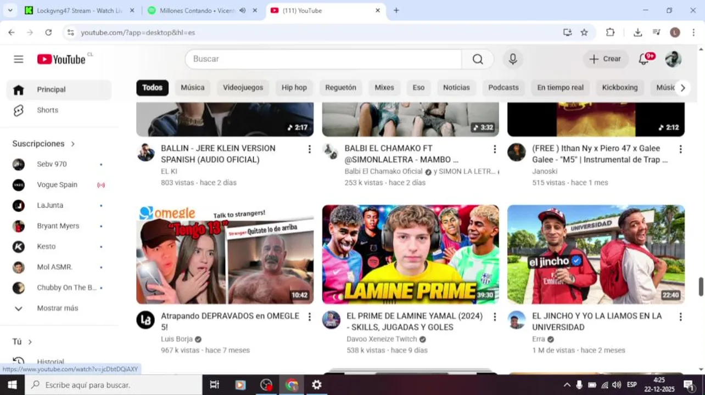Switch to Millones Contando tab
The width and height of the screenshot is (705, 395).
[x=203, y=10]
